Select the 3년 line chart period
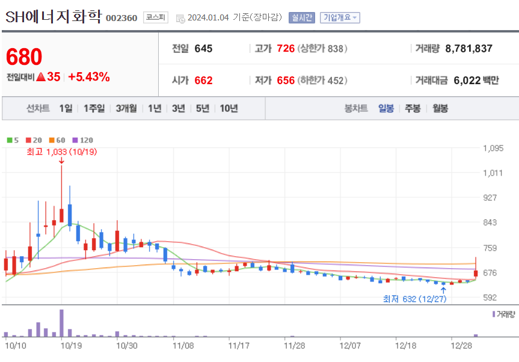This screenshot has width=519, height=362. point(179,108)
